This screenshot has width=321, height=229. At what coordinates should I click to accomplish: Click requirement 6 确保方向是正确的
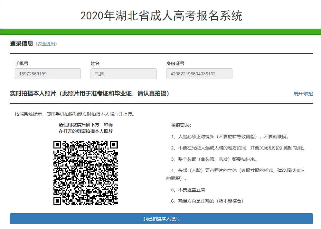click(x=207, y=201)
